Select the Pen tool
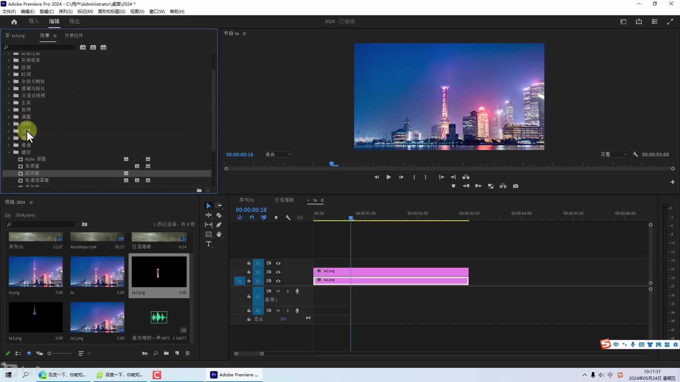The image size is (680, 382). click(x=219, y=225)
